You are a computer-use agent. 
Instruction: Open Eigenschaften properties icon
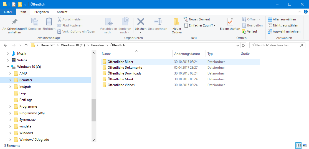tap(230, 22)
